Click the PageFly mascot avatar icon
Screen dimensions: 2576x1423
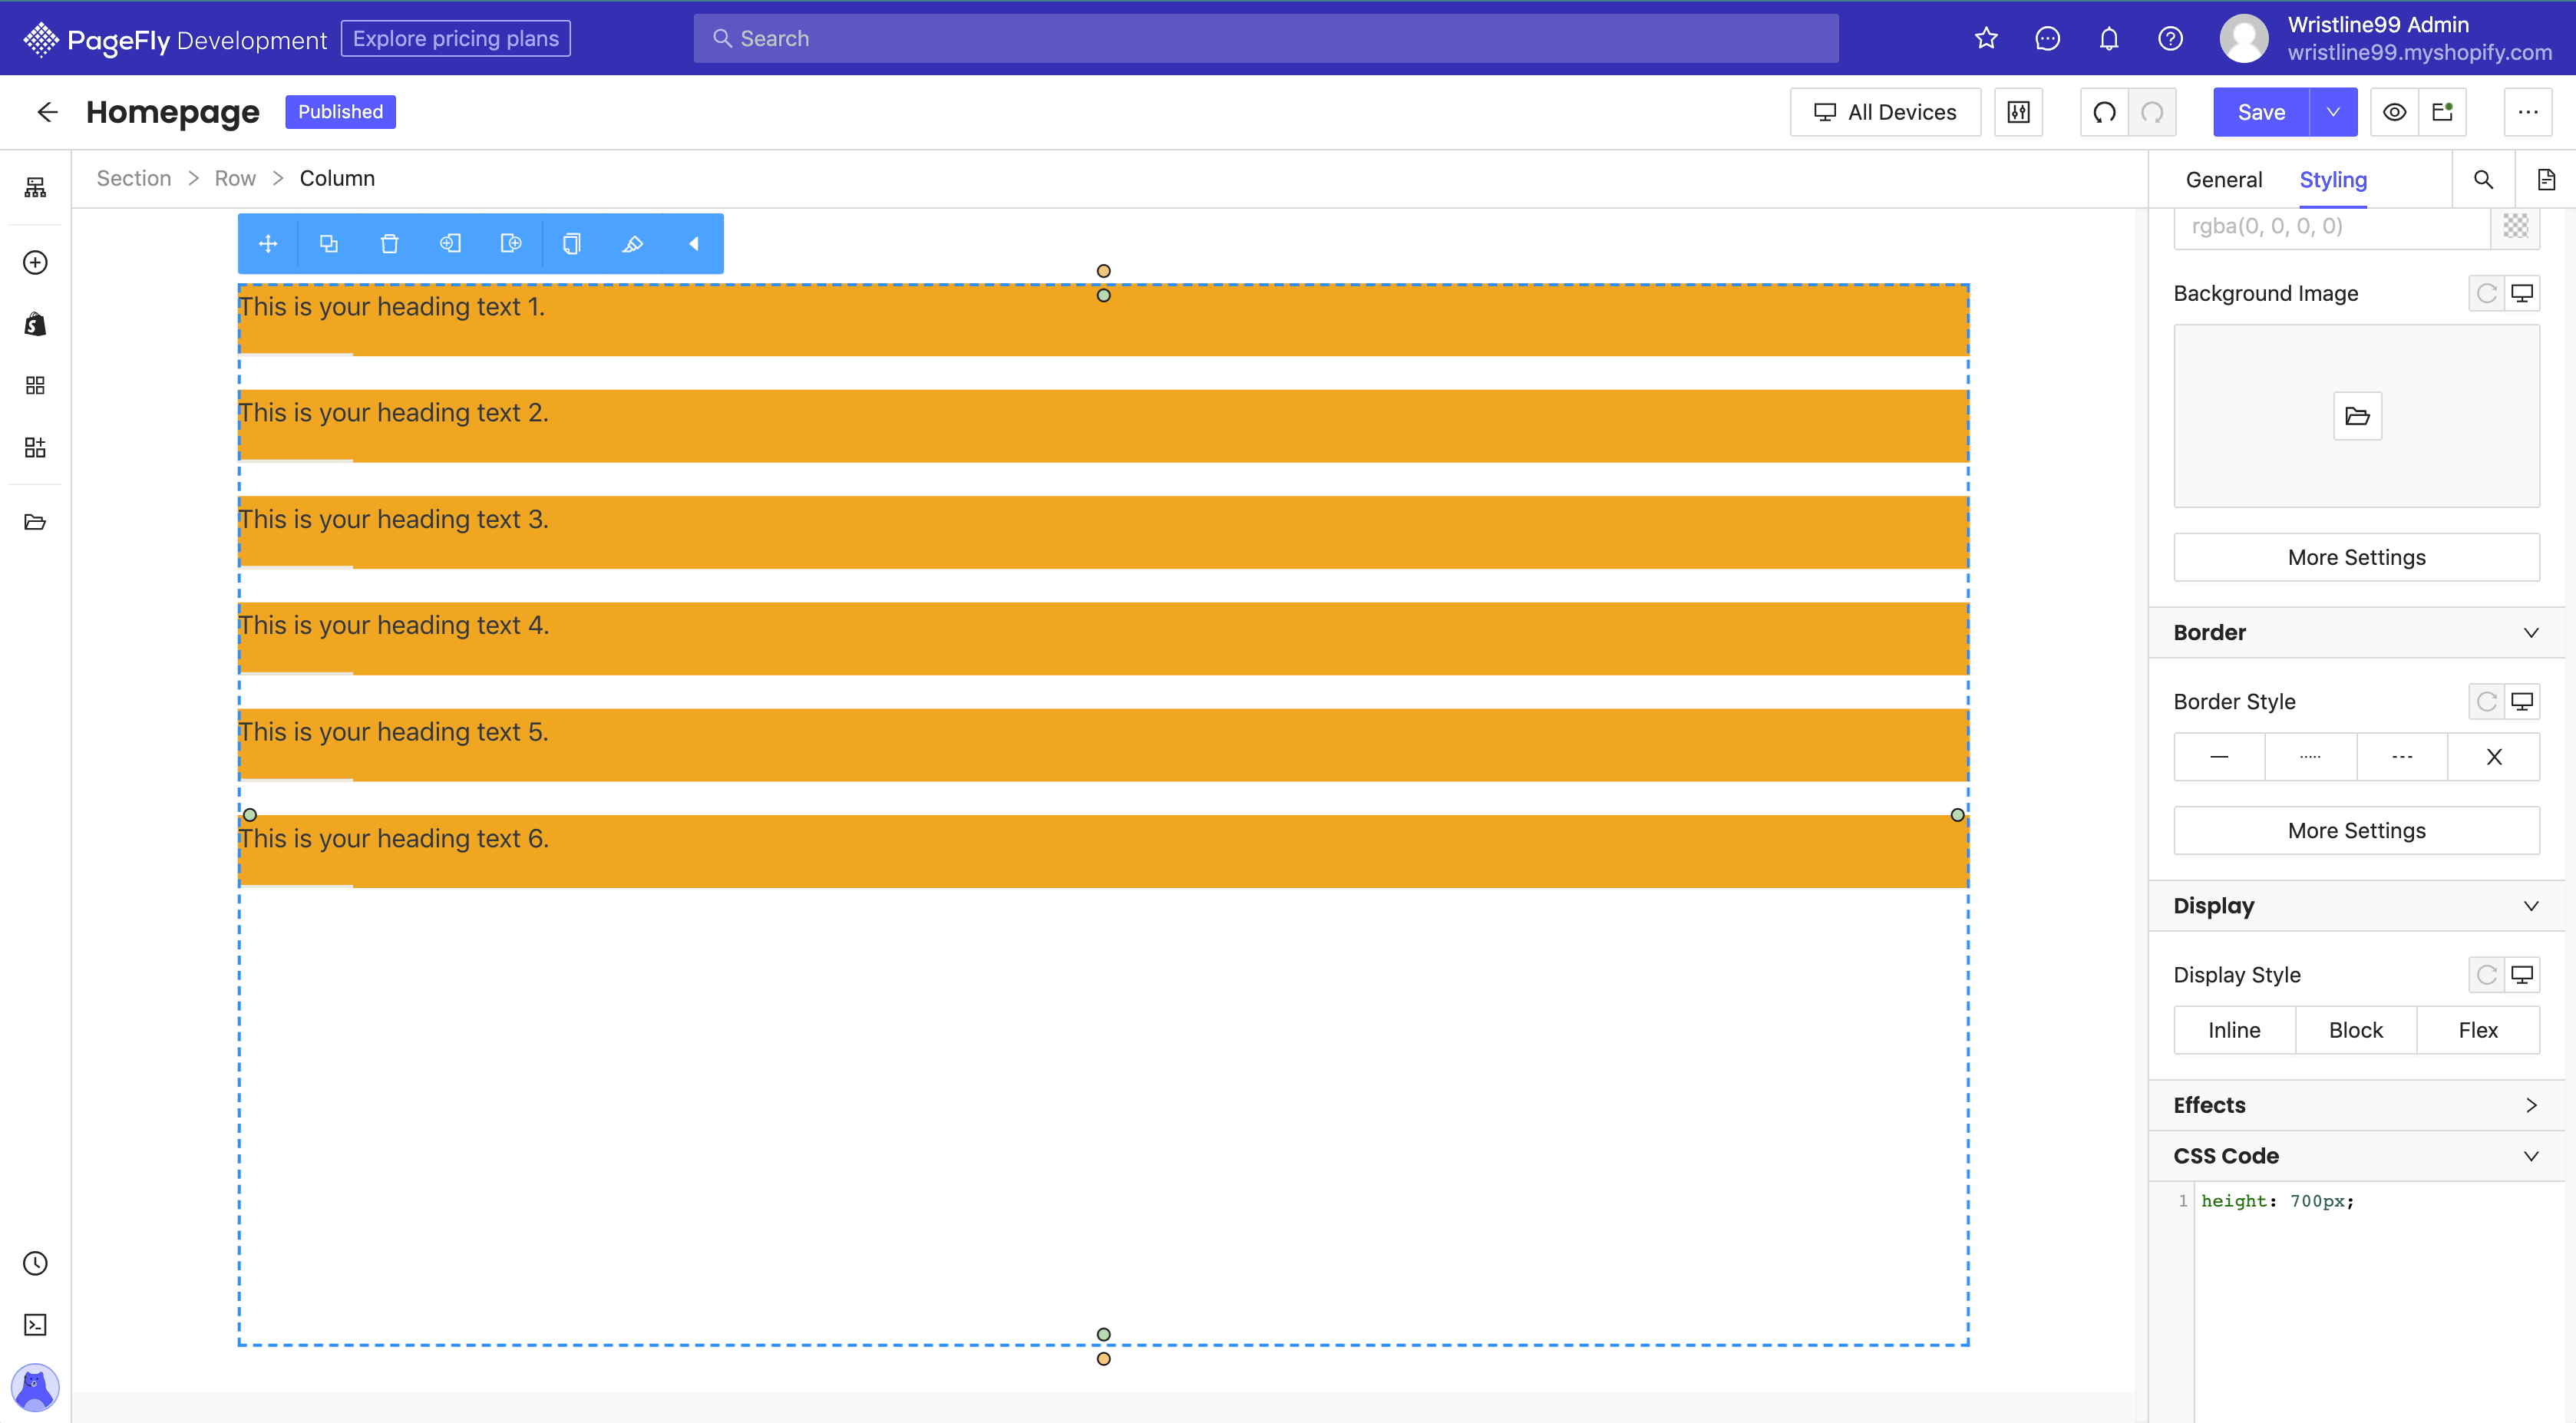coord(35,1387)
